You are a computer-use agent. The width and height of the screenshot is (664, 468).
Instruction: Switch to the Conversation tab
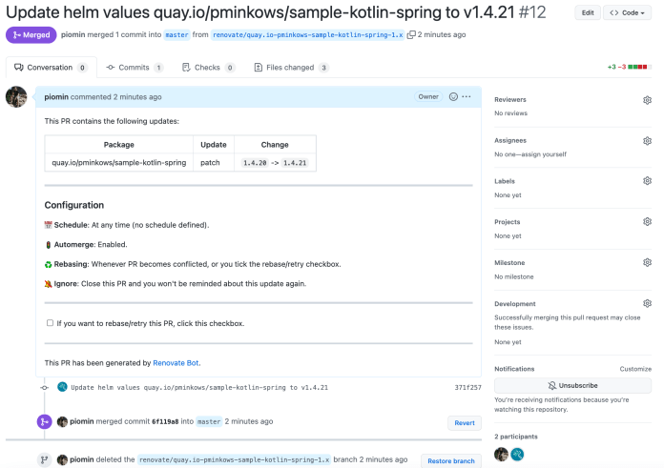pyautogui.click(x=52, y=68)
